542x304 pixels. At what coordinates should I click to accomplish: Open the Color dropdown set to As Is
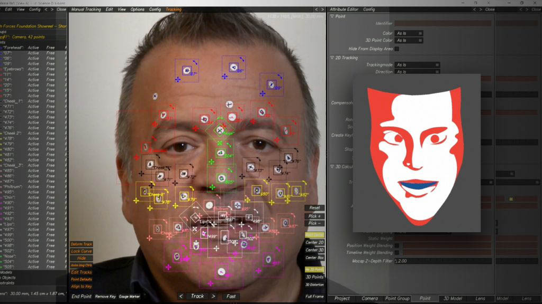(409, 33)
